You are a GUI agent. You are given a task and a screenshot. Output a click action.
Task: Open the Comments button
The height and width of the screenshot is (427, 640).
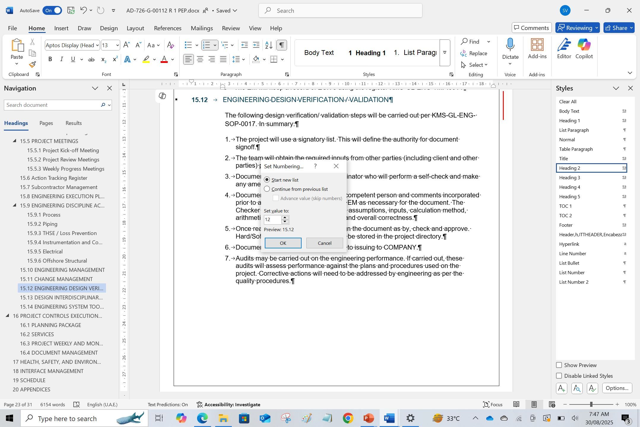point(532,28)
